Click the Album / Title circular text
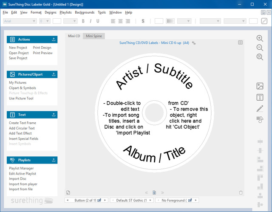The height and width of the screenshot is (212, 272). (155, 155)
